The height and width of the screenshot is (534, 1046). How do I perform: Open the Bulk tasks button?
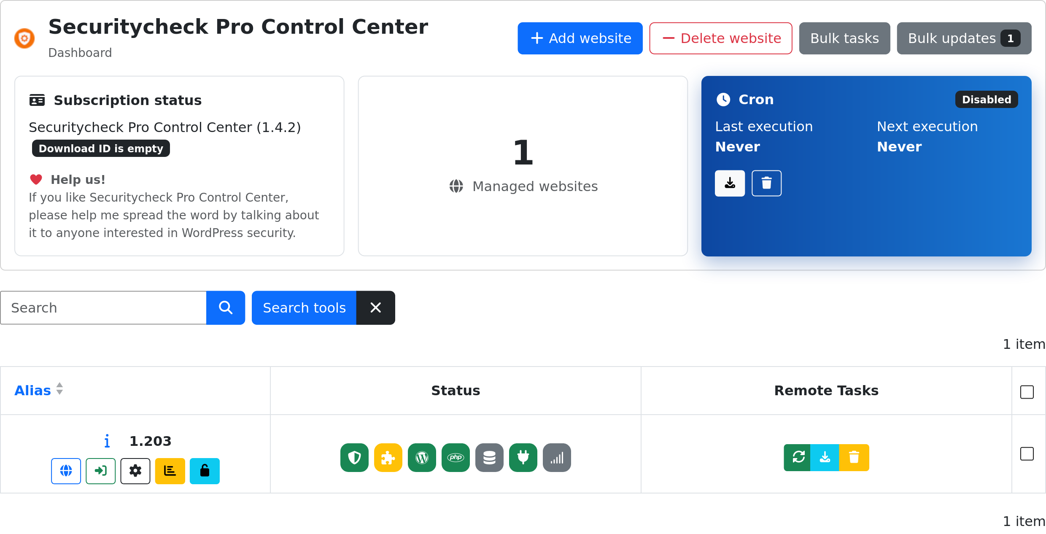(844, 38)
